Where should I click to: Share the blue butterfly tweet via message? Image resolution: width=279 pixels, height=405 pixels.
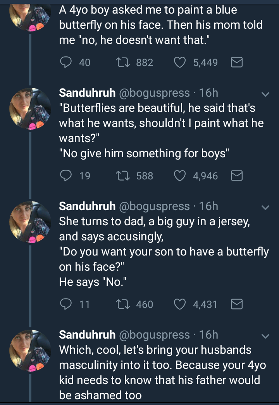[x=236, y=63]
